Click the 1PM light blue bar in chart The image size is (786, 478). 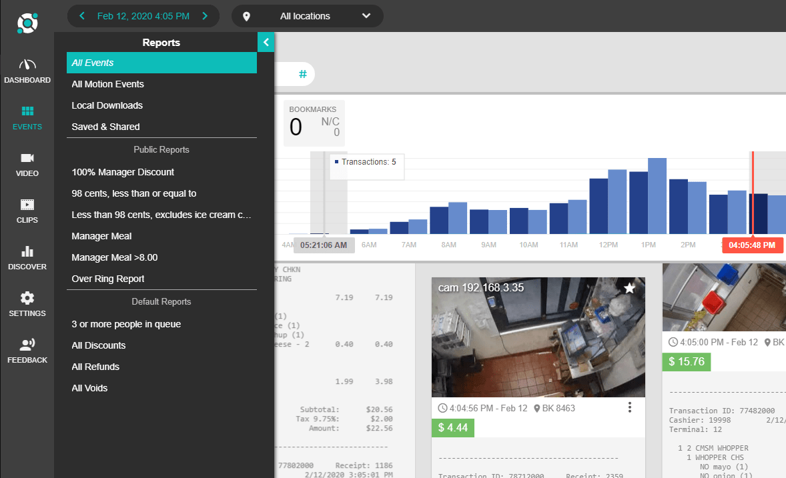[x=657, y=196]
